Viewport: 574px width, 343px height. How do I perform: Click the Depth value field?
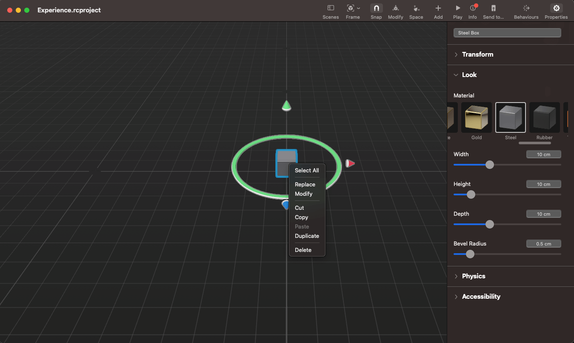click(544, 214)
